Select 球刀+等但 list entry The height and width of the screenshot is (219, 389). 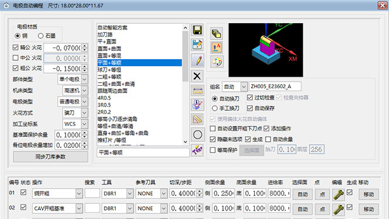(x=109, y=70)
